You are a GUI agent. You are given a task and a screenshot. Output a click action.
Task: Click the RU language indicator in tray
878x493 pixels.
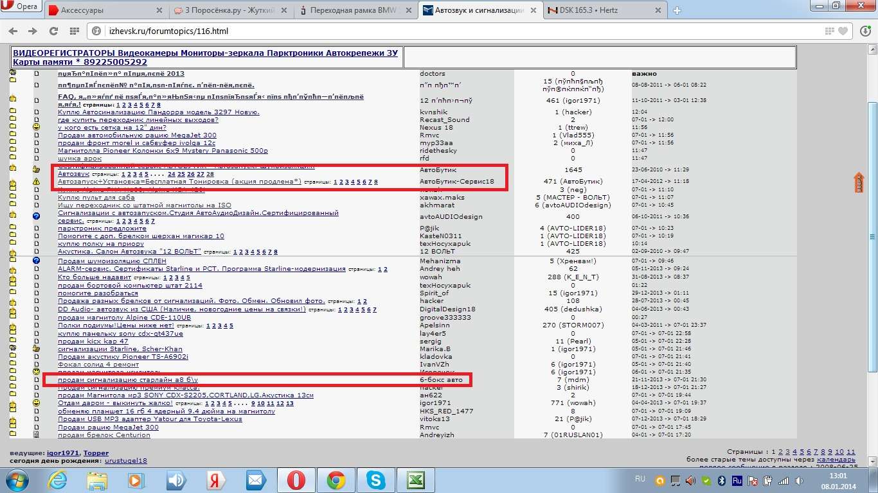tap(640, 479)
